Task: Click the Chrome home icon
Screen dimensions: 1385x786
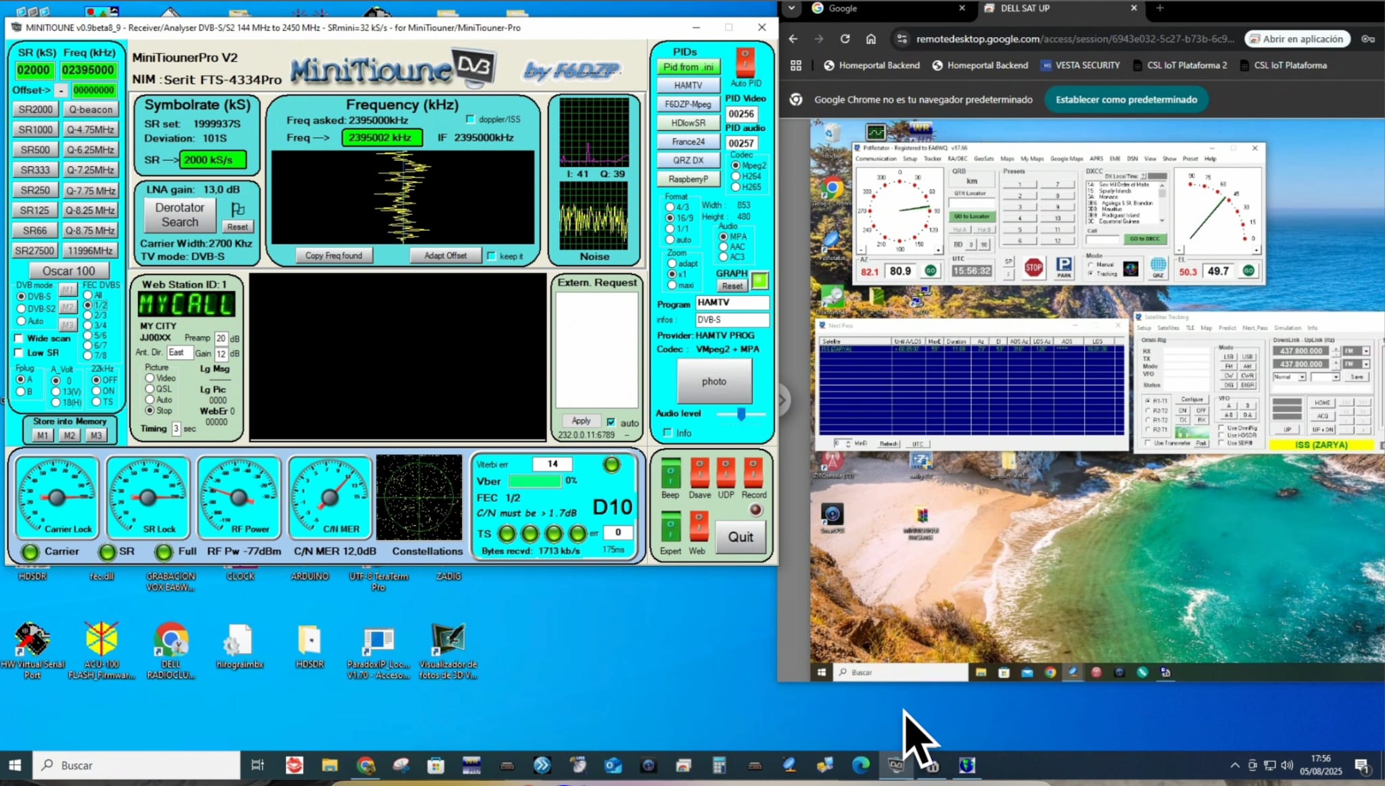Action: coord(871,39)
